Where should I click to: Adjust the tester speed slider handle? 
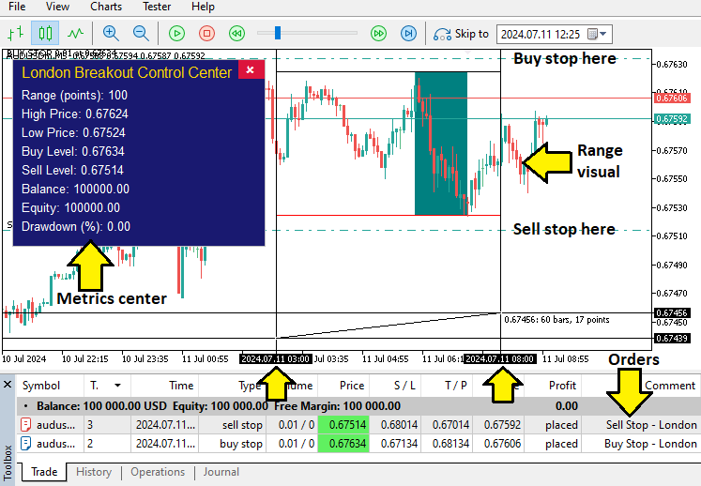click(x=278, y=33)
